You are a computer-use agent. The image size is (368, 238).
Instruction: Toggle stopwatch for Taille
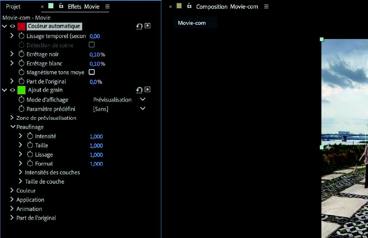point(30,146)
